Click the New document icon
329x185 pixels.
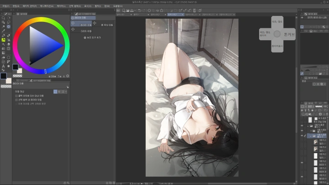pyautogui.click(x=124, y=11)
